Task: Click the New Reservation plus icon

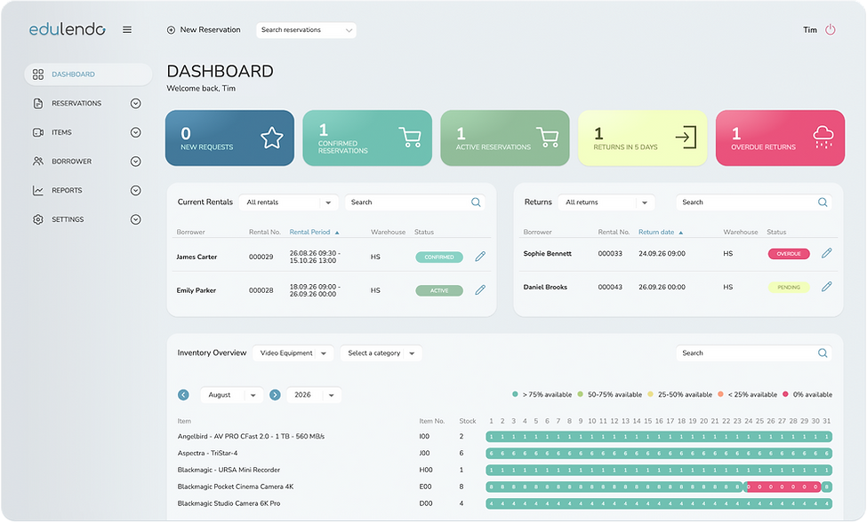Action: pyautogui.click(x=171, y=30)
